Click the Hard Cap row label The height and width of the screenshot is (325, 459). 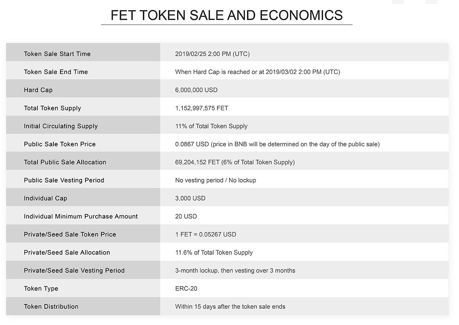[x=38, y=90]
